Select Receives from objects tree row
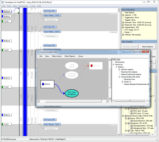The height and width of the screenshot is (142, 159). click(x=129, y=72)
